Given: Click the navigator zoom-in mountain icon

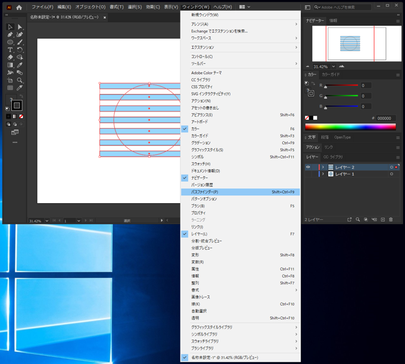Looking at the screenshot, I should coord(342,66).
